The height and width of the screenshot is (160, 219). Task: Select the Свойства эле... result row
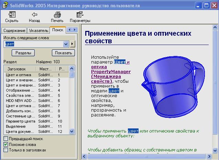(36, 95)
